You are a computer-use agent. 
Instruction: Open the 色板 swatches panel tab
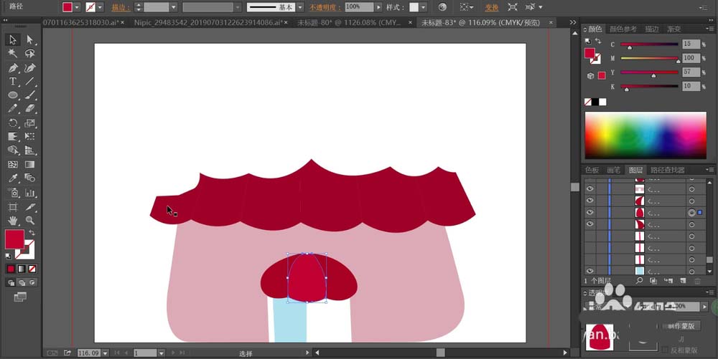coord(592,170)
